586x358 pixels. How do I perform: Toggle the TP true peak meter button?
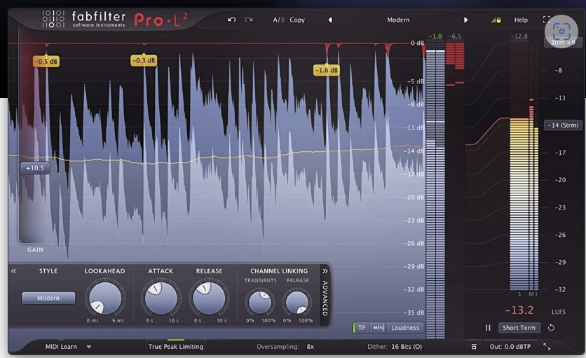362,328
